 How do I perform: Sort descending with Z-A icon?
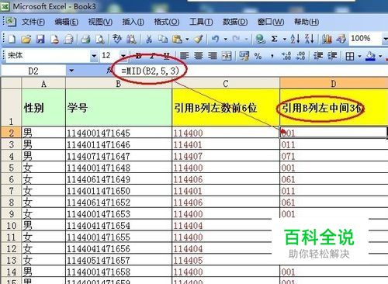[x=310, y=39]
